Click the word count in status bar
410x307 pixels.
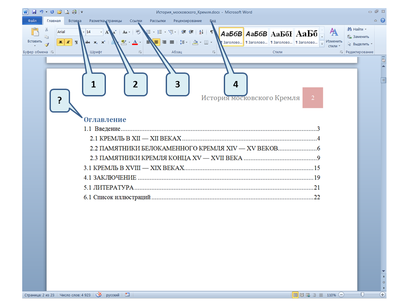coord(76,295)
